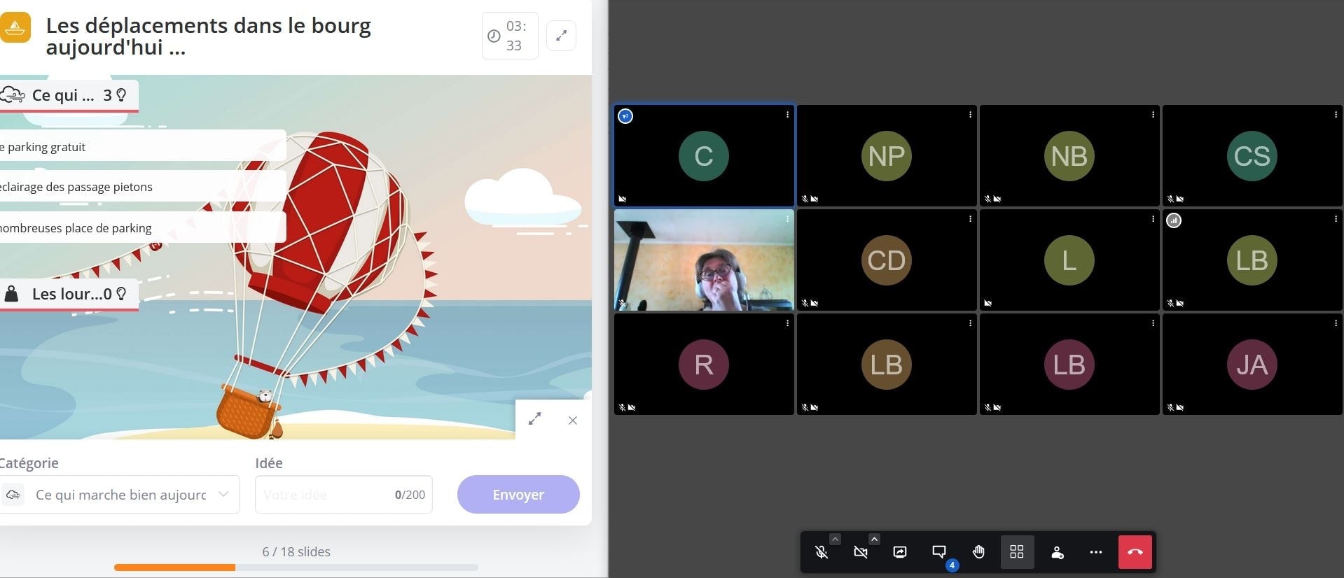Select the 'Ce qui ...' category tab

pyautogui.click(x=69, y=96)
